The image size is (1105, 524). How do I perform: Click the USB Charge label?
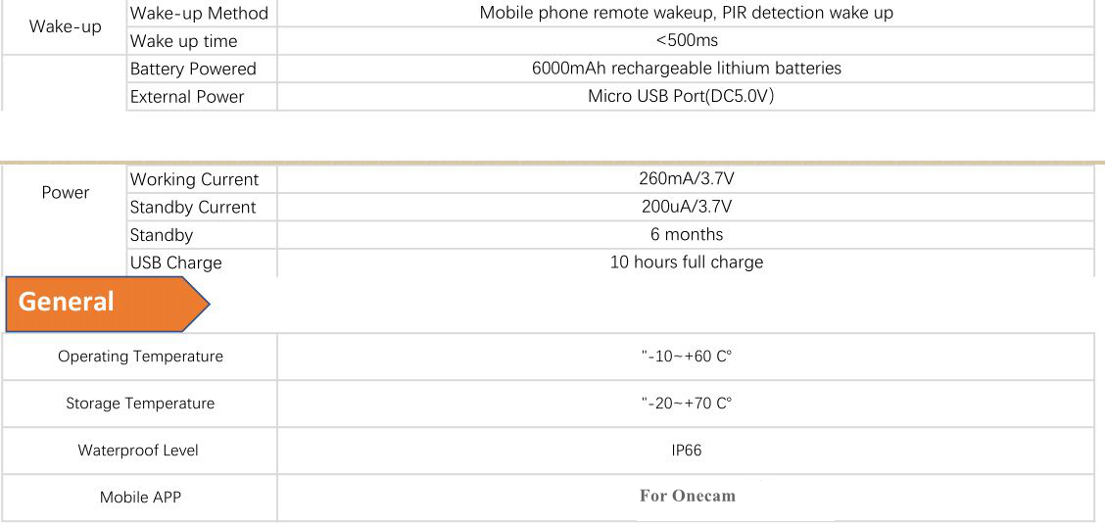pos(176,262)
